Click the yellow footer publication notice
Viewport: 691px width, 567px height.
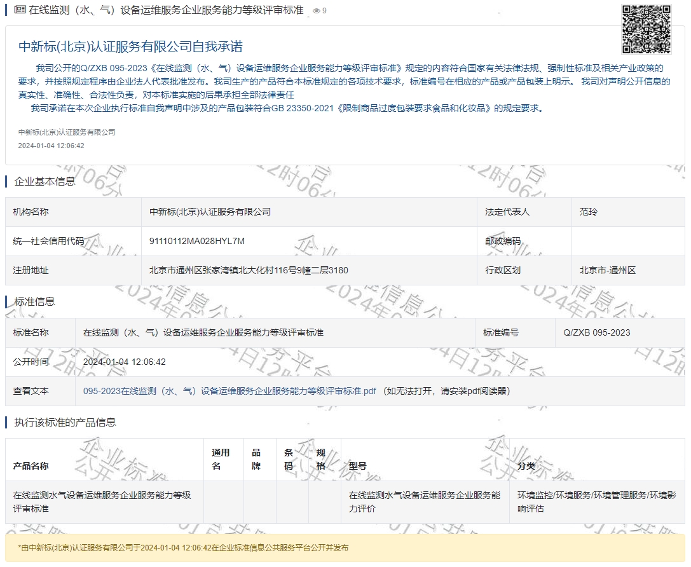(345, 548)
